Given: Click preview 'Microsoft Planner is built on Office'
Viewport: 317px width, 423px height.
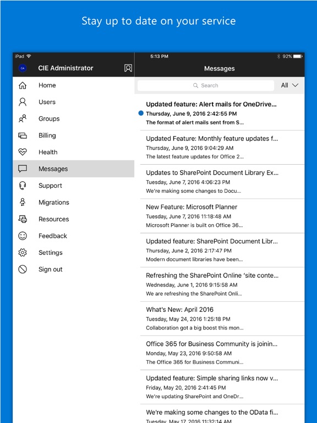Looking at the screenshot, I should pyautogui.click(x=194, y=225).
